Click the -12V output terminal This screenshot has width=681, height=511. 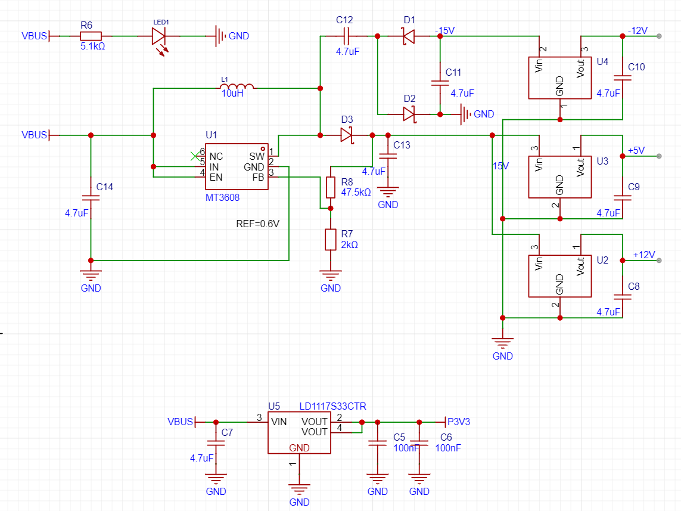pyautogui.click(x=659, y=36)
